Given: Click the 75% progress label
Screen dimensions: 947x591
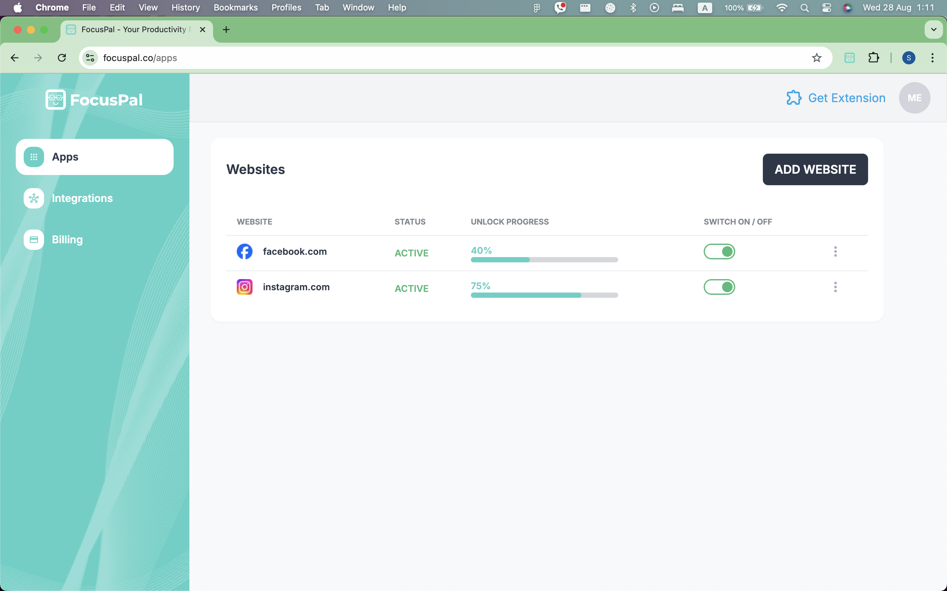Looking at the screenshot, I should point(480,286).
